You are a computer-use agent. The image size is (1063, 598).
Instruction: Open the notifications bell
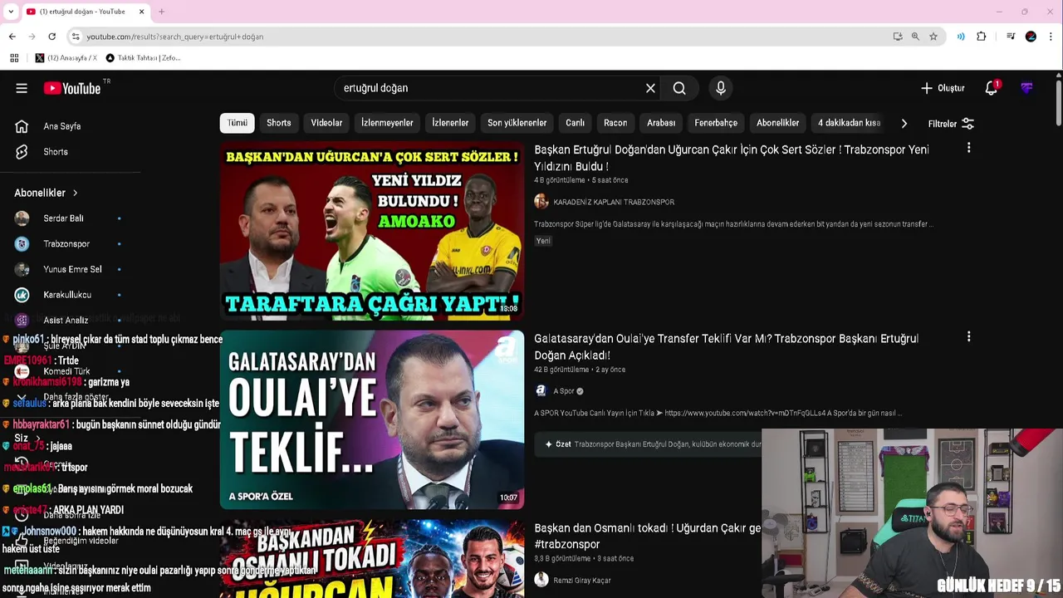[991, 88]
